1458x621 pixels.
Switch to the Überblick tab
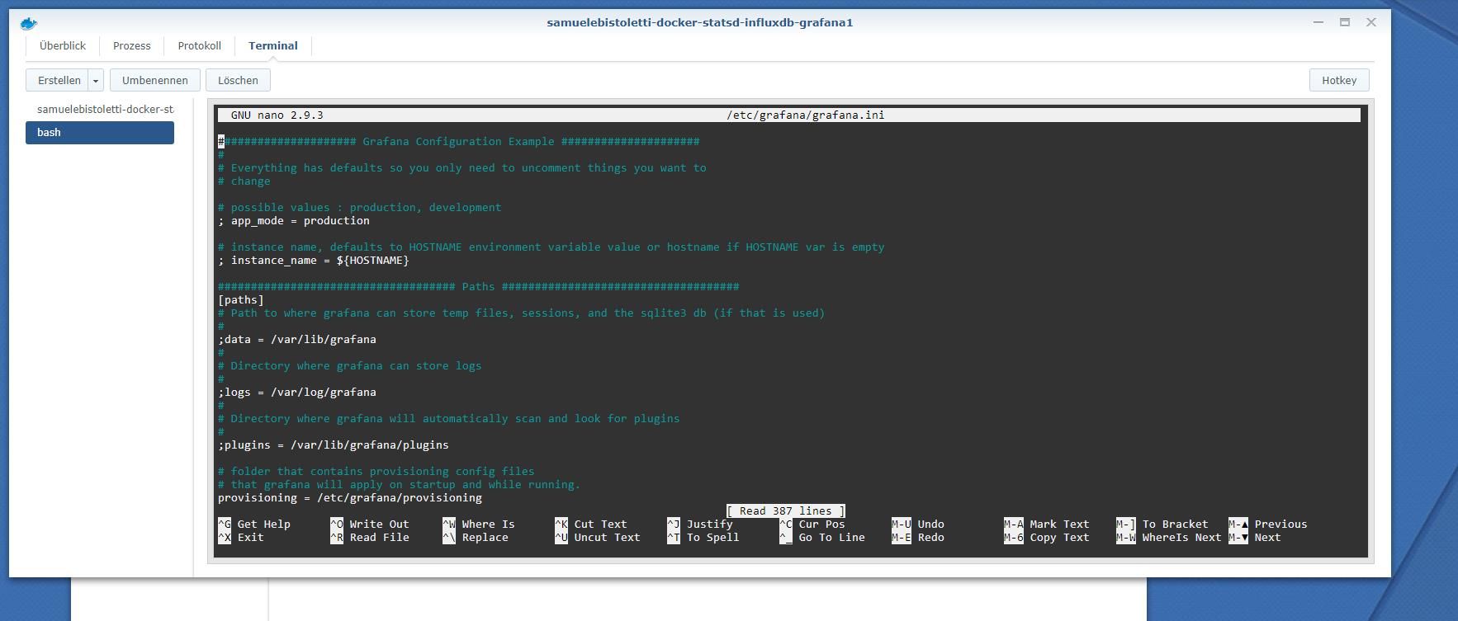tap(63, 46)
